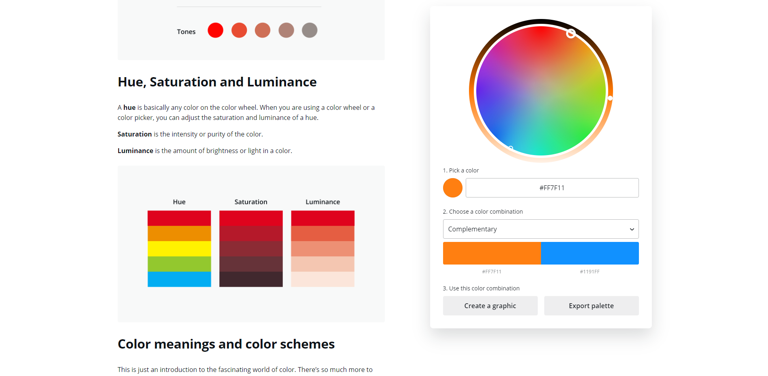The width and height of the screenshot is (768, 376).
Task: Select the orange palette bar #FF7F11
Action: [x=492, y=253]
